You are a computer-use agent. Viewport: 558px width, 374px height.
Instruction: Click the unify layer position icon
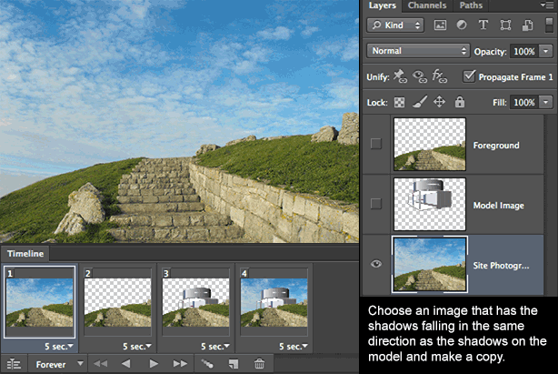pos(401,76)
